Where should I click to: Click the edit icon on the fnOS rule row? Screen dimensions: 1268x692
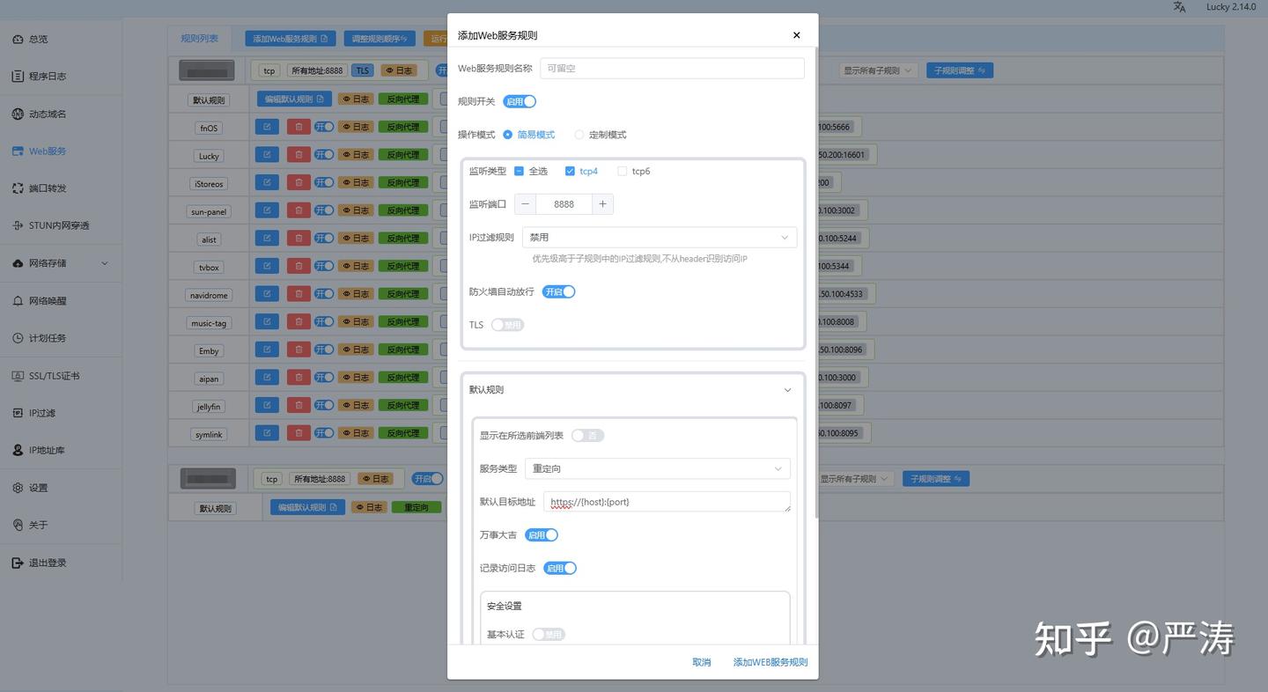coord(266,126)
